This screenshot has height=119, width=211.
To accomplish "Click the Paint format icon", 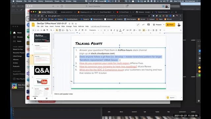I will click(47, 30).
